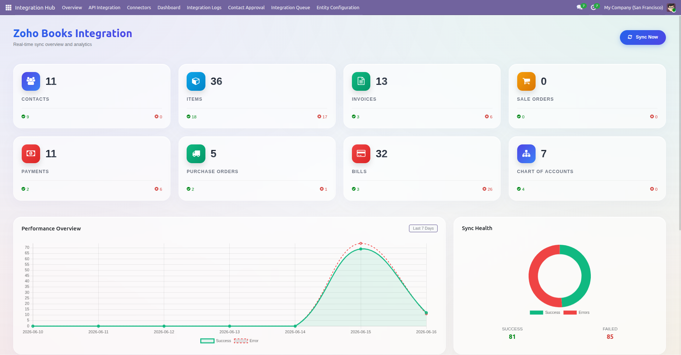Screen dimensions: 681x355
Task: Toggle the Error legend in Performance Overview
Action: (x=246, y=341)
